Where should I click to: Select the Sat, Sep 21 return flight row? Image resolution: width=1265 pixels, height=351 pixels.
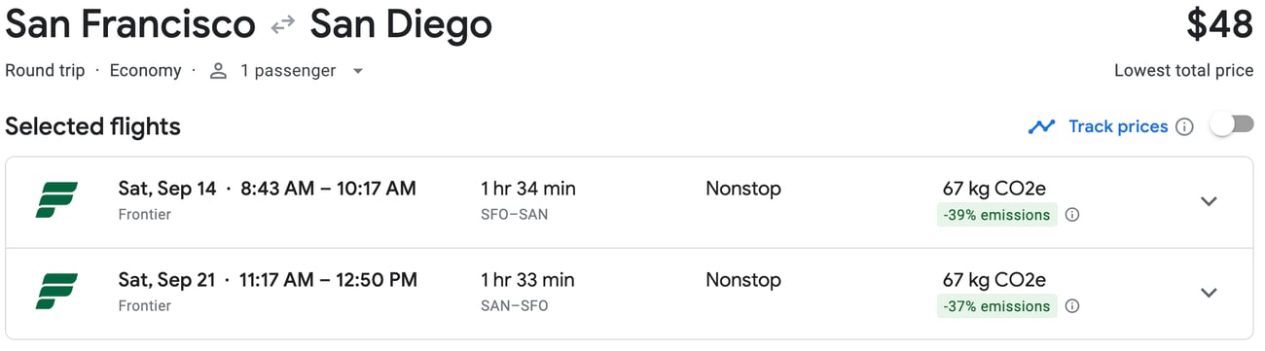[630, 294]
